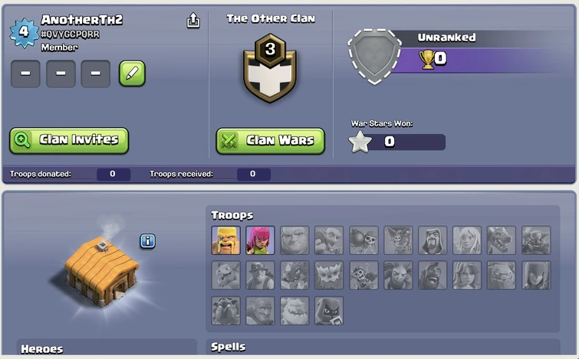Select the pink-haired Archer troop icon
The width and height of the screenshot is (579, 359).
[260, 240]
